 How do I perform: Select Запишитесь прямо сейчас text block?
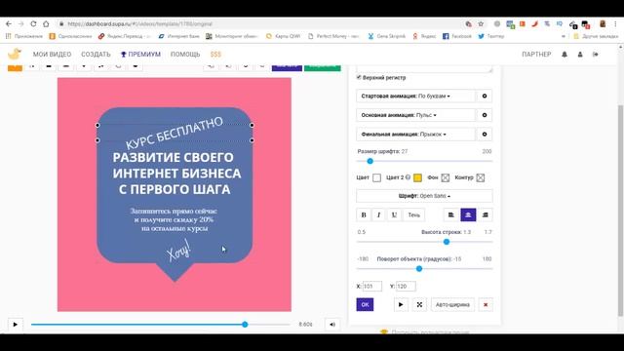click(174, 219)
